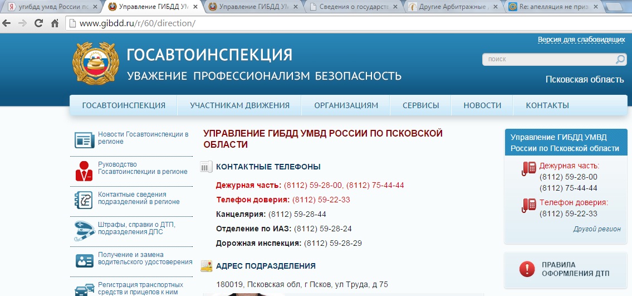Open the КОНТАКТЫ menu
This screenshot has height=296, width=632.
coord(547,106)
